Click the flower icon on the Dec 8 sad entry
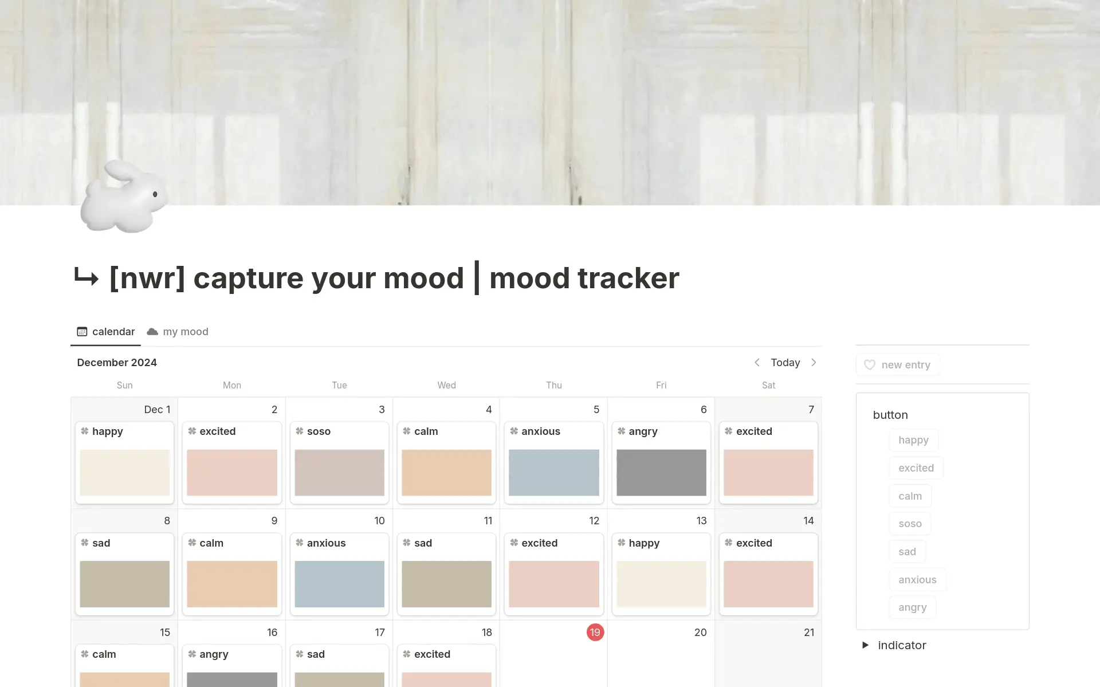1100x687 pixels. pos(85,543)
